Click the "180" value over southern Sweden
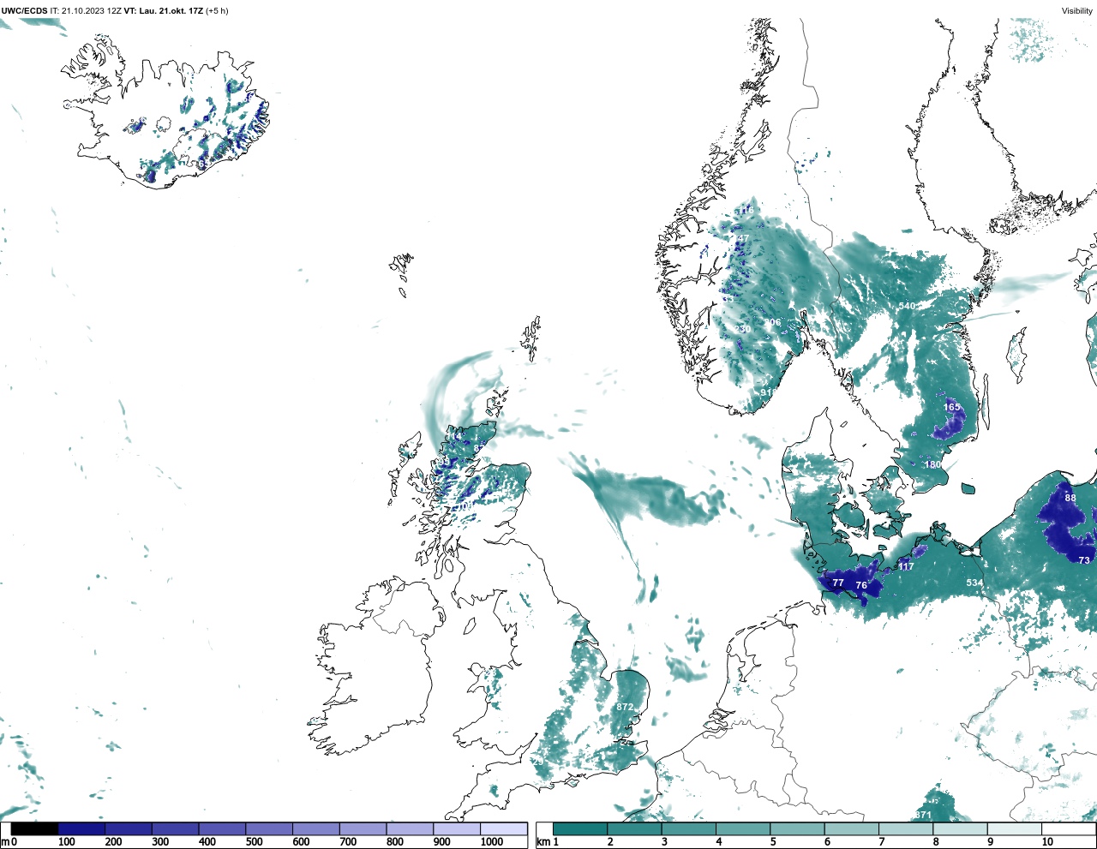Image resolution: width=1097 pixels, height=849 pixels. [932, 465]
